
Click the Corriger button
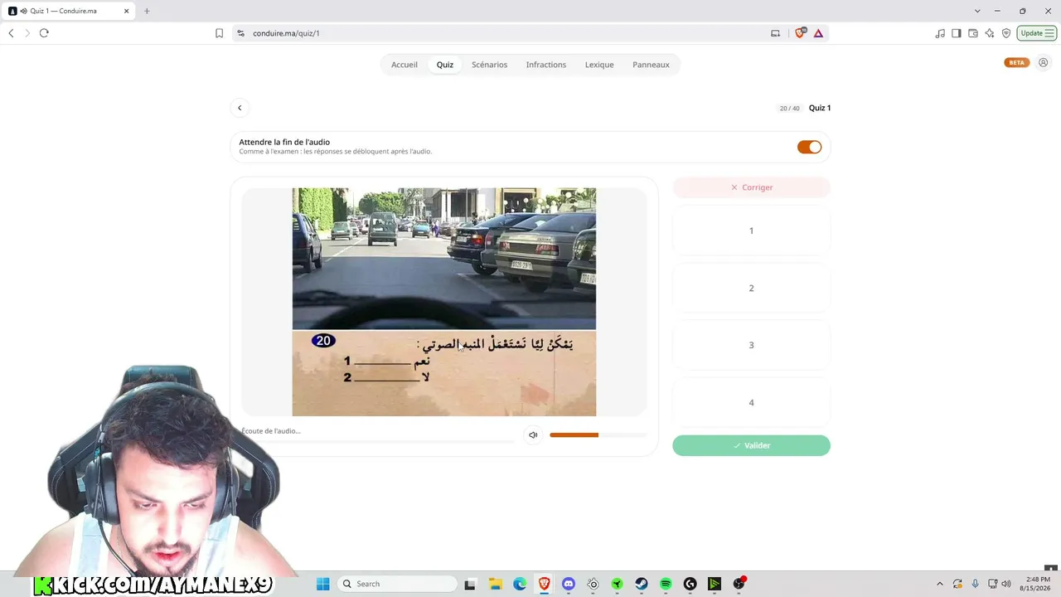pyautogui.click(x=751, y=187)
